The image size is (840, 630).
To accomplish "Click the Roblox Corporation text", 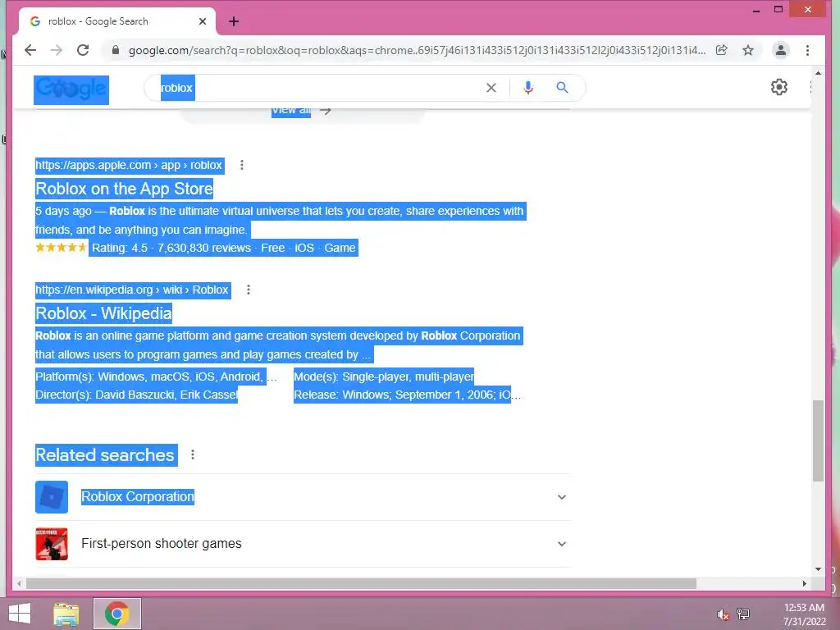I will (138, 496).
